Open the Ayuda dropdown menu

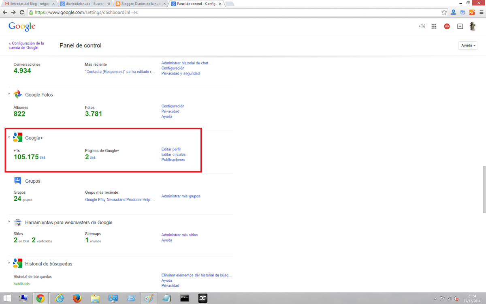468,45
